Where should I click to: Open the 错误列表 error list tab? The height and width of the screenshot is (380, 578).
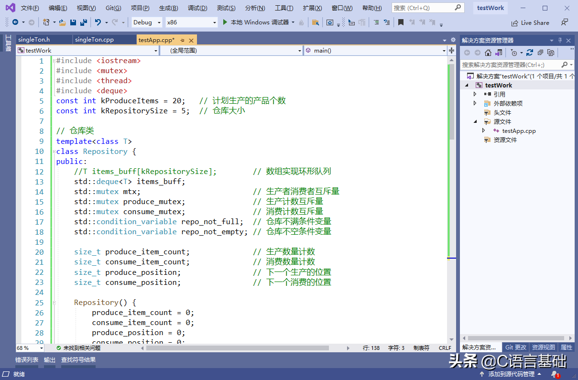click(x=27, y=360)
